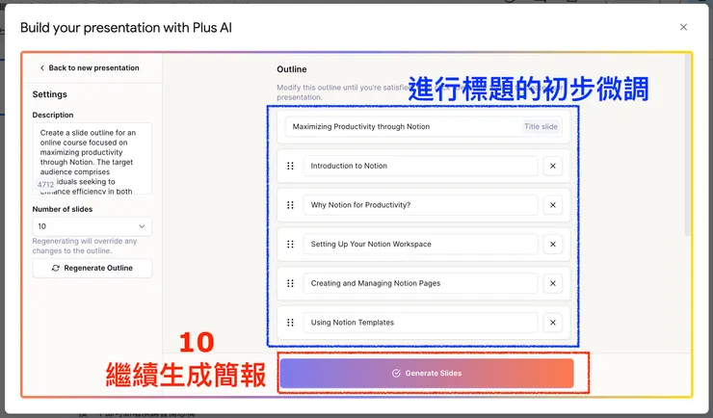Click drag handle for Using Notion Templates

click(290, 322)
